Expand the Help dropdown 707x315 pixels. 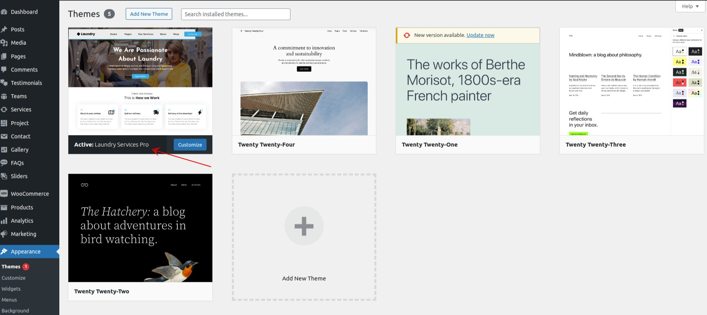690,6
